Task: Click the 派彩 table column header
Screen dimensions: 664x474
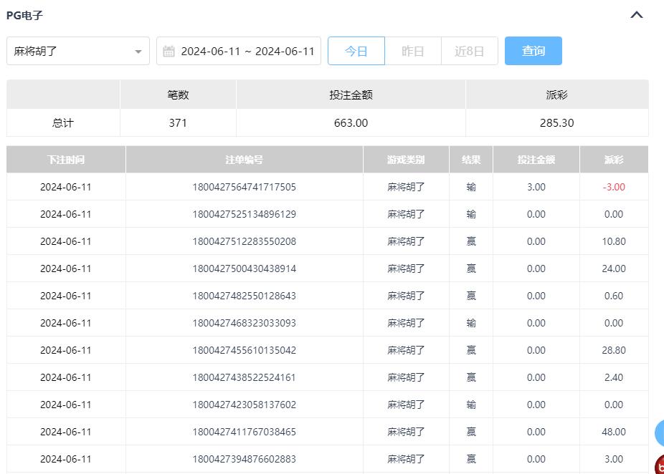Action: (x=614, y=160)
